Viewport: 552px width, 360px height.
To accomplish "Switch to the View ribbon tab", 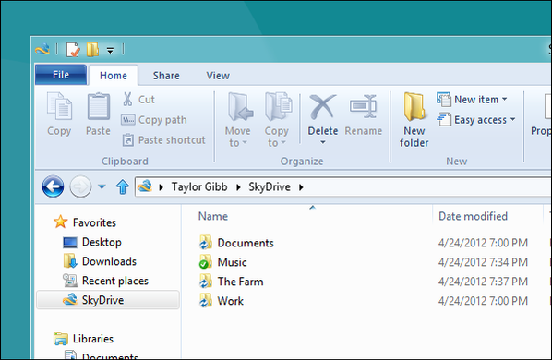I will (218, 76).
